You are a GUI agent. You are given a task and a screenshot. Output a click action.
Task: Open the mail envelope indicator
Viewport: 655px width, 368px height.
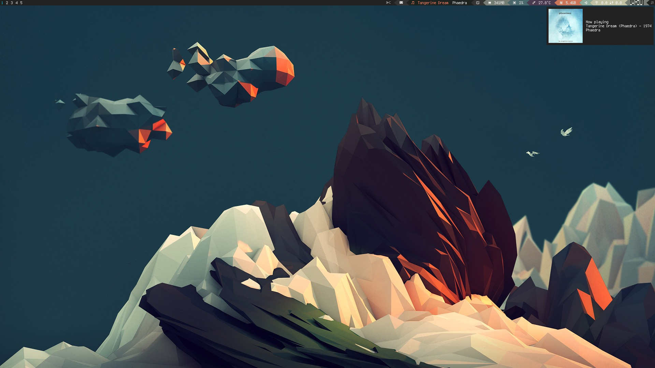401,3
